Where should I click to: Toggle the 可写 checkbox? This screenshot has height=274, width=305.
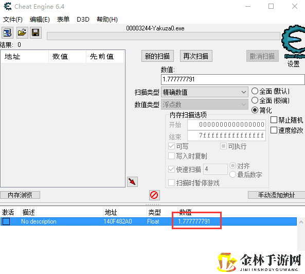click(x=171, y=146)
